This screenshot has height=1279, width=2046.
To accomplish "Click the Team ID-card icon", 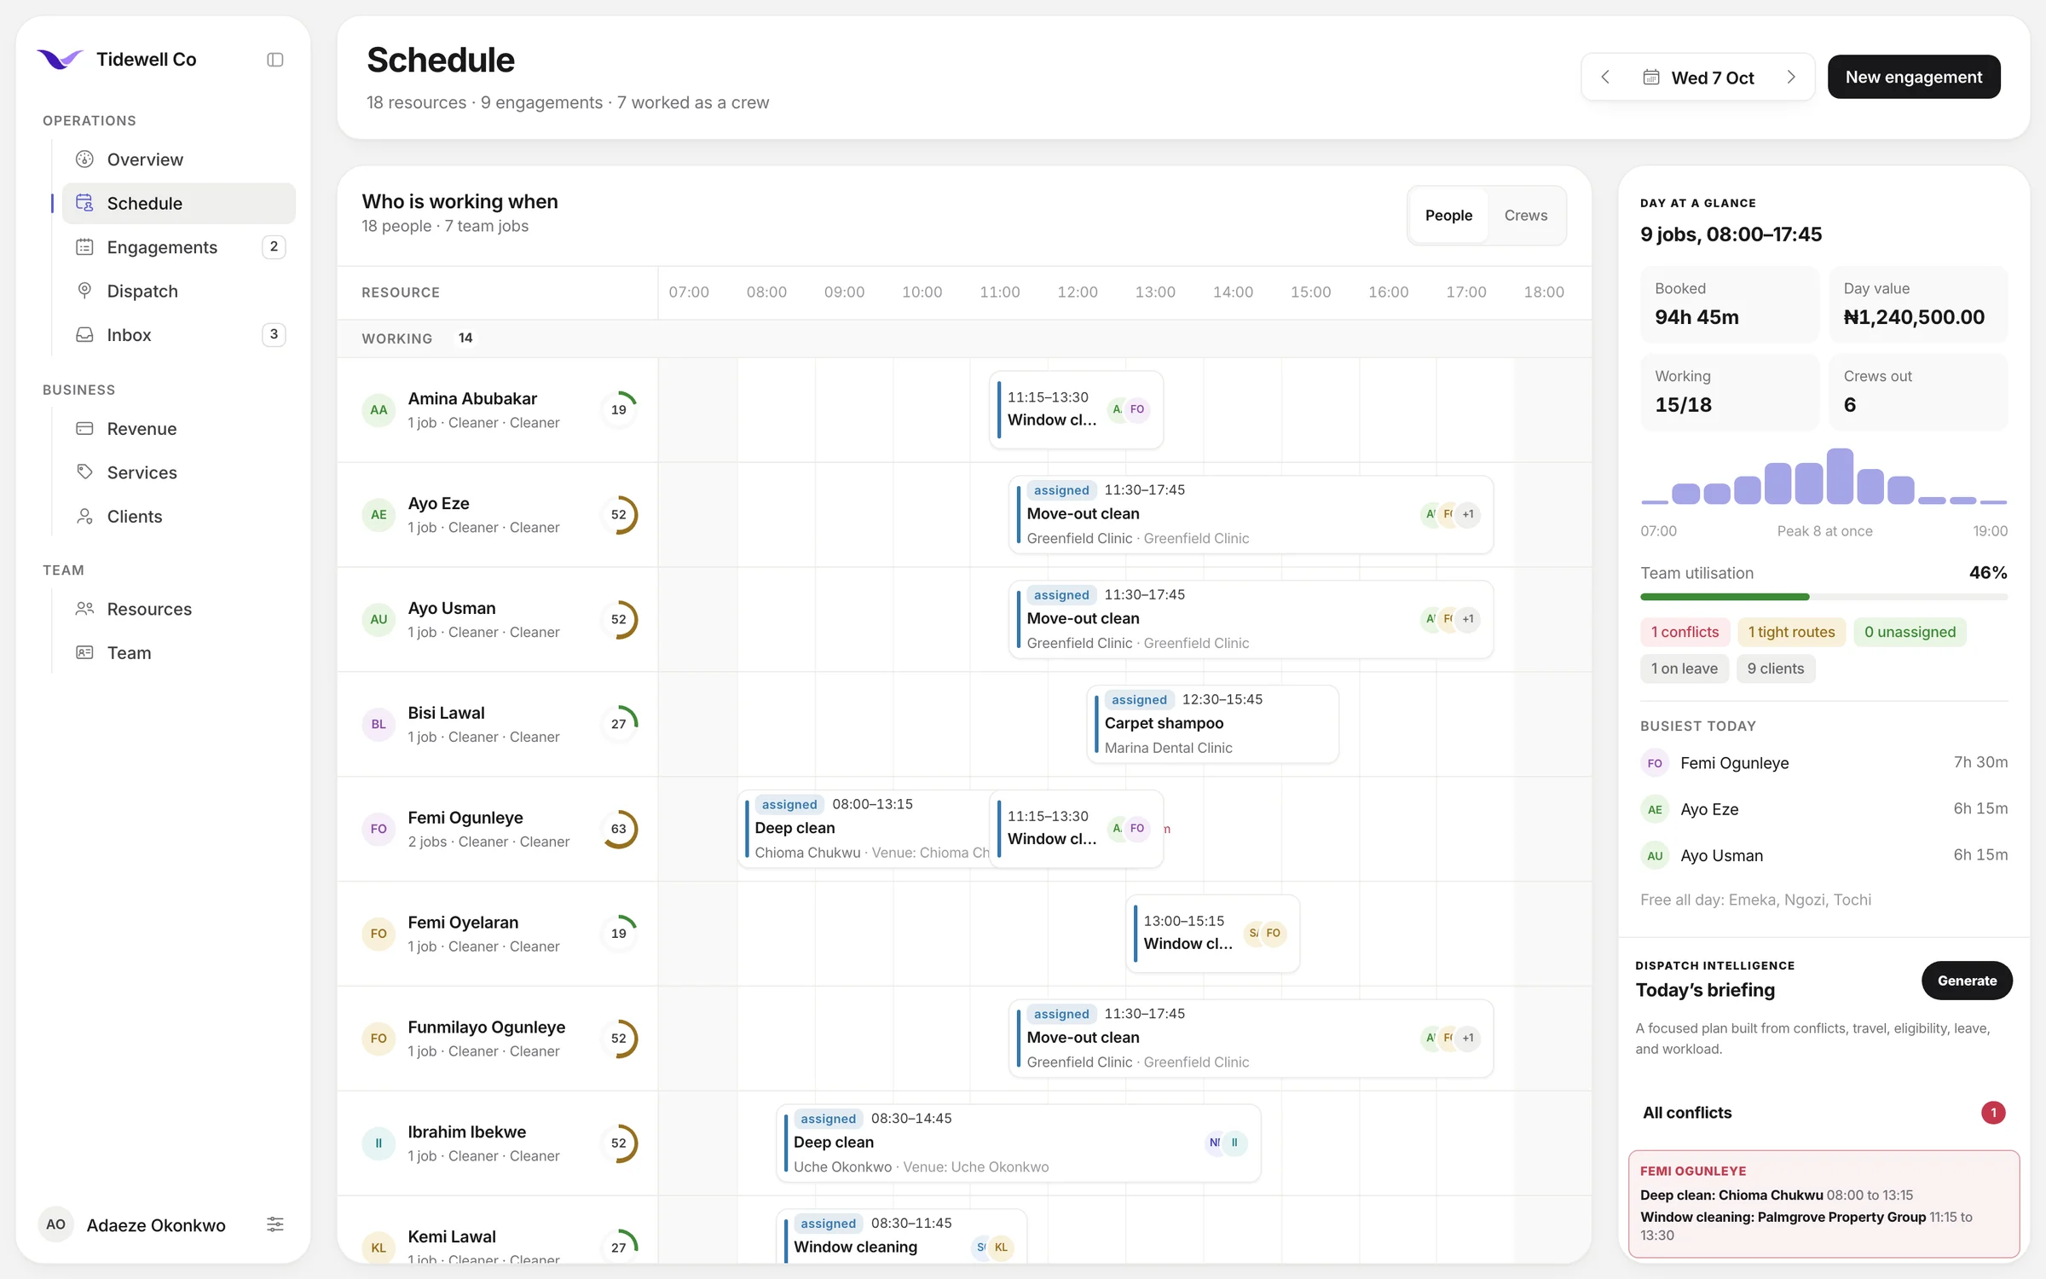I will click(x=84, y=653).
